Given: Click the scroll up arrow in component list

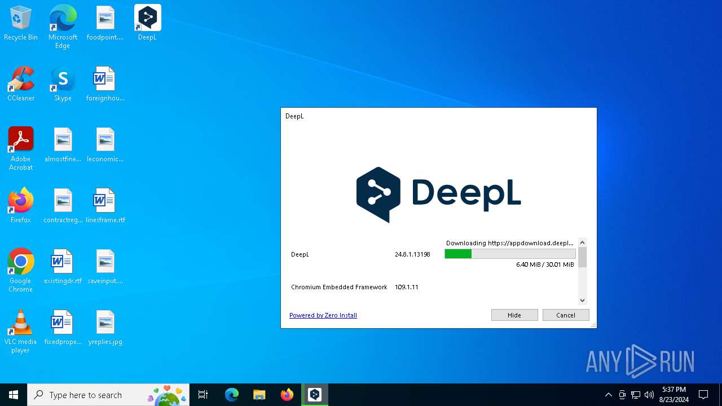Looking at the screenshot, I should (x=583, y=242).
